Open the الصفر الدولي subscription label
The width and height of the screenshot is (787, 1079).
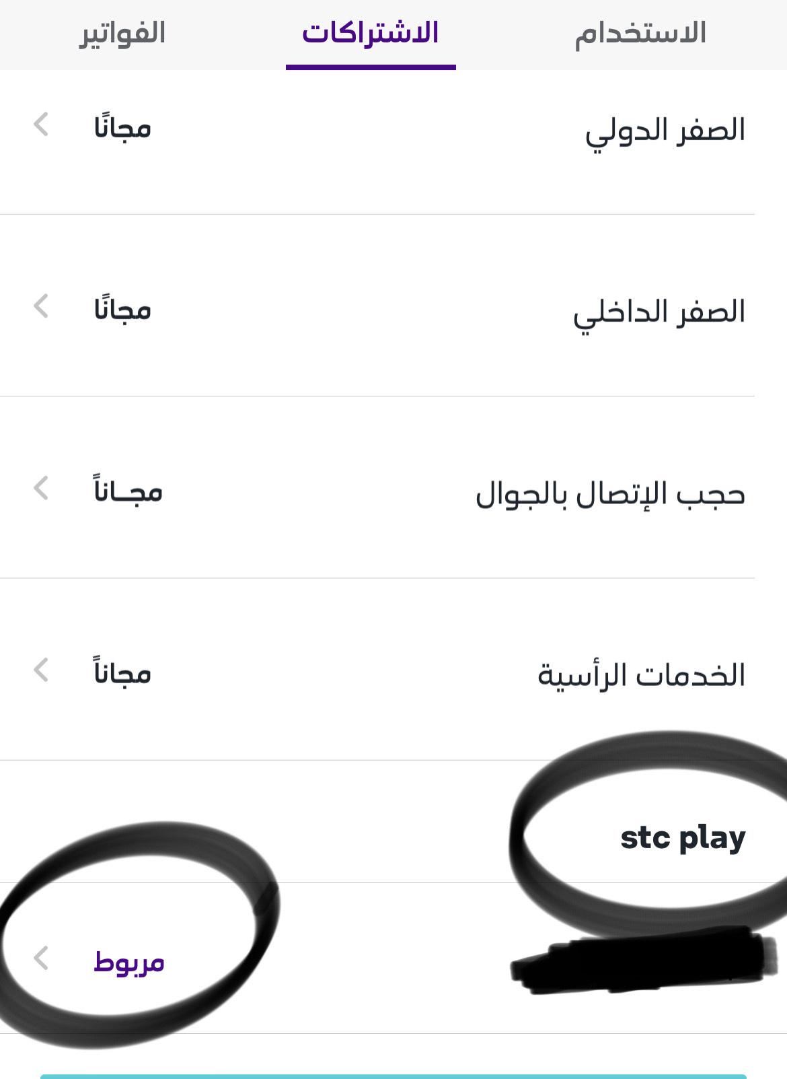coord(665,131)
